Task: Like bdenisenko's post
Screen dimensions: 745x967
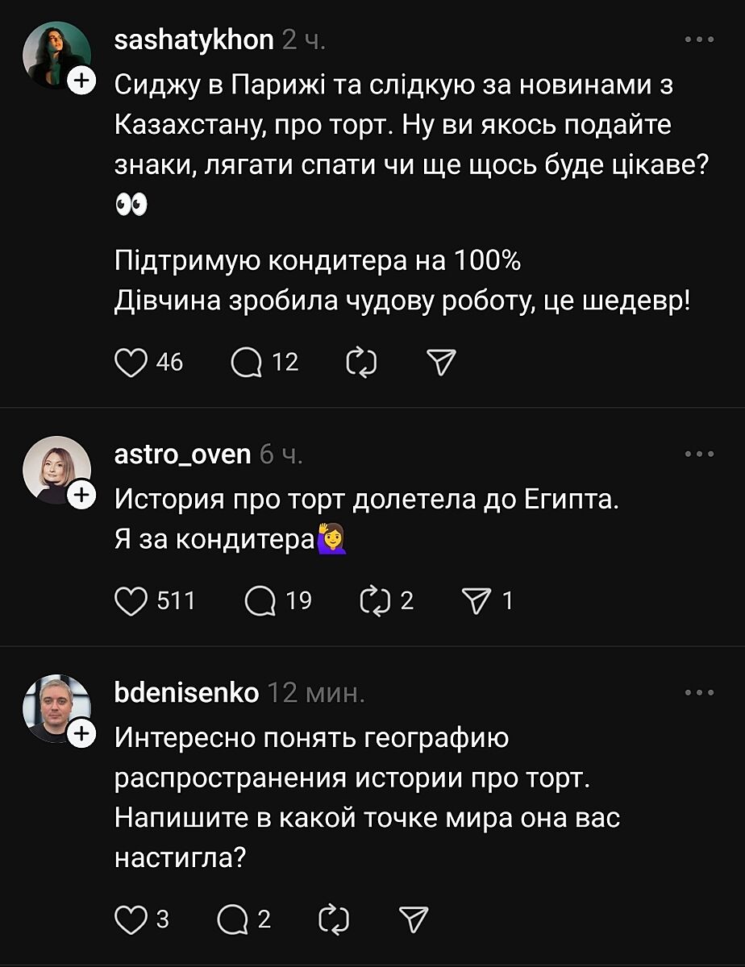Action: point(130,919)
